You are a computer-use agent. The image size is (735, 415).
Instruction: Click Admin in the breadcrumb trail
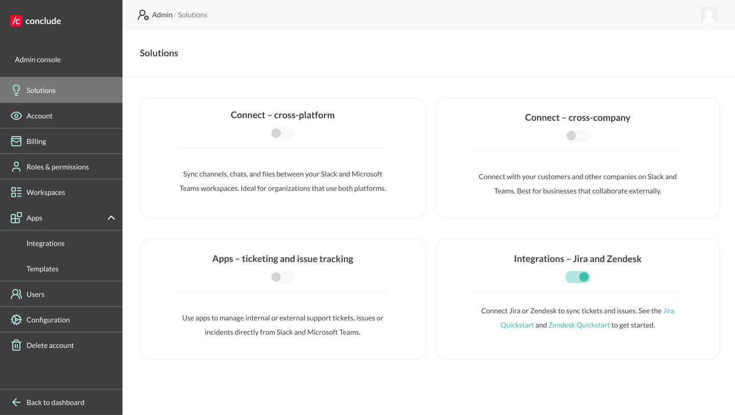(x=162, y=15)
